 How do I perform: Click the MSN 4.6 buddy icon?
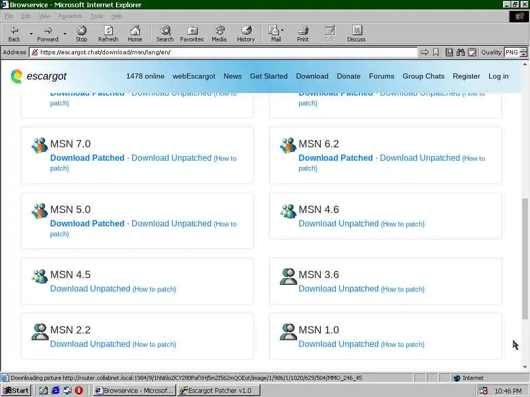point(288,211)
